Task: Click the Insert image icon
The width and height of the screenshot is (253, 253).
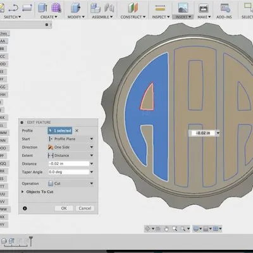Action: [183, 8]
